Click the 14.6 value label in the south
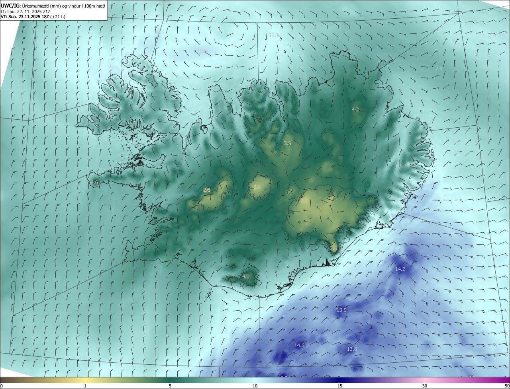Viewport: 510px width, 389px height. click(299, 346)
